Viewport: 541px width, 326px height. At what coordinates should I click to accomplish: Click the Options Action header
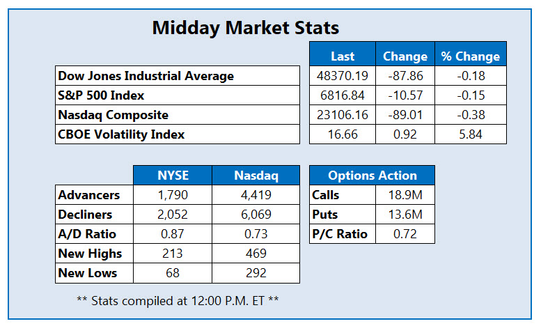[373, 176]
